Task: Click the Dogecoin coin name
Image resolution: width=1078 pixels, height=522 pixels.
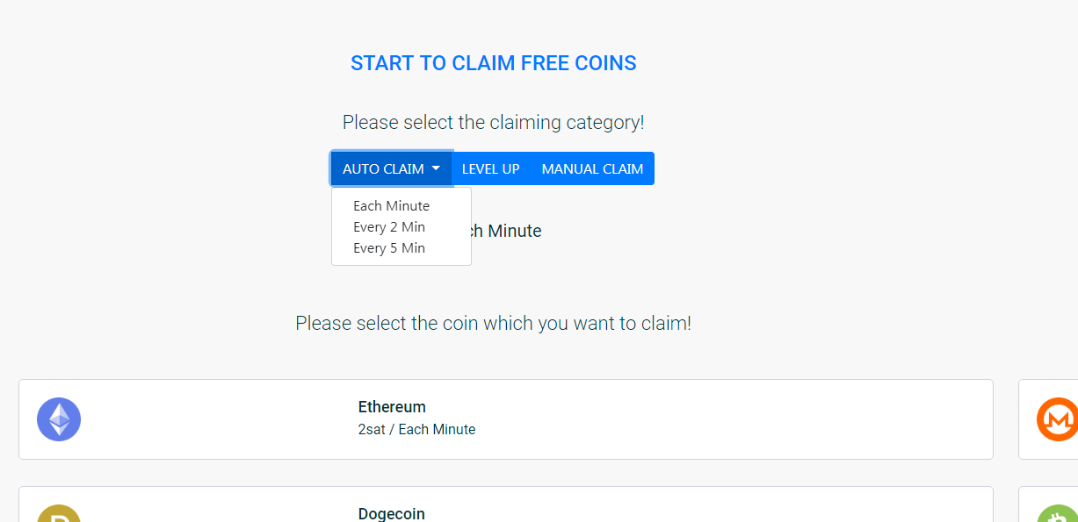Action: pos(392,513)
